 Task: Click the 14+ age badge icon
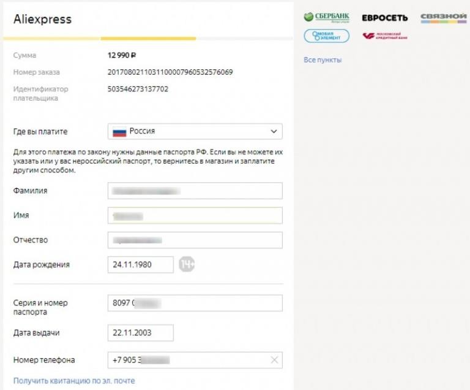(187, 264)
